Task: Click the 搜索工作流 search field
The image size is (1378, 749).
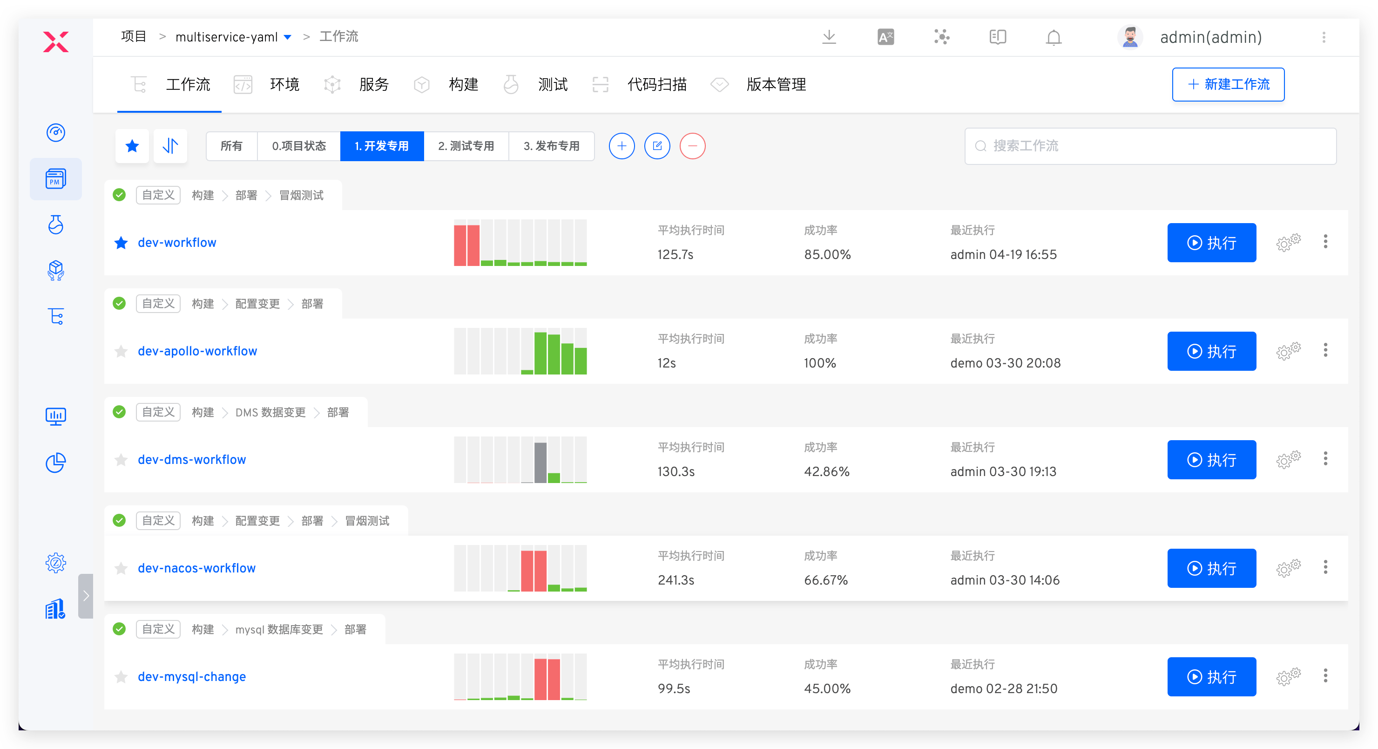Action: (1150, 146)
